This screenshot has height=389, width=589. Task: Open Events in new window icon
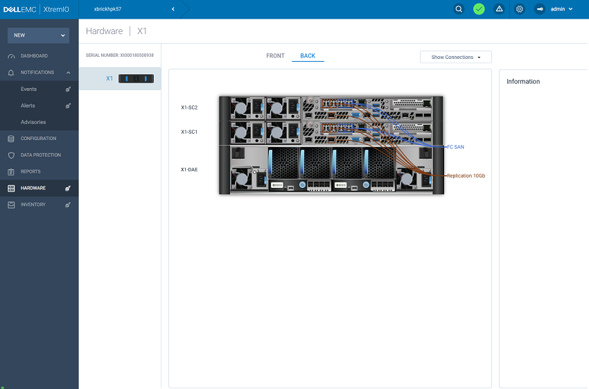click(68, 89)
